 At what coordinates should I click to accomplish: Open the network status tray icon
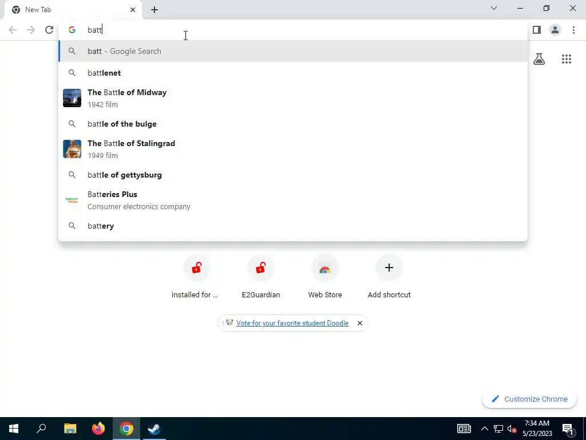tap(498, 429)
